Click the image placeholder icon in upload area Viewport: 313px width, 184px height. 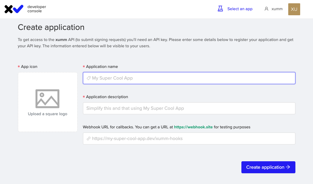[x=47, y=99]
